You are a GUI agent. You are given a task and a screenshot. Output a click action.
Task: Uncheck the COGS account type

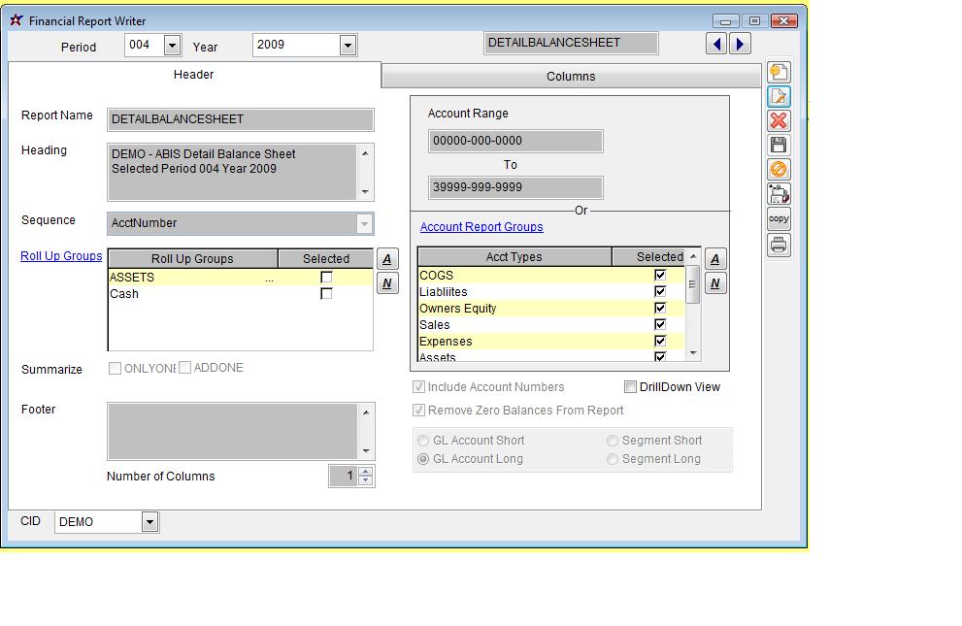click(x=660, y=276)
